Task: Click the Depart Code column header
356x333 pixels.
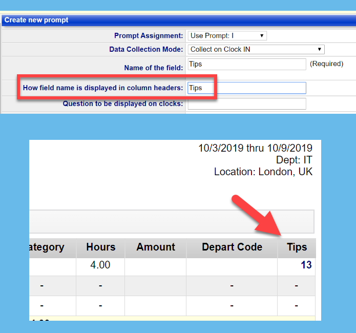Action: pyautogui.click(x=232, y=247)
